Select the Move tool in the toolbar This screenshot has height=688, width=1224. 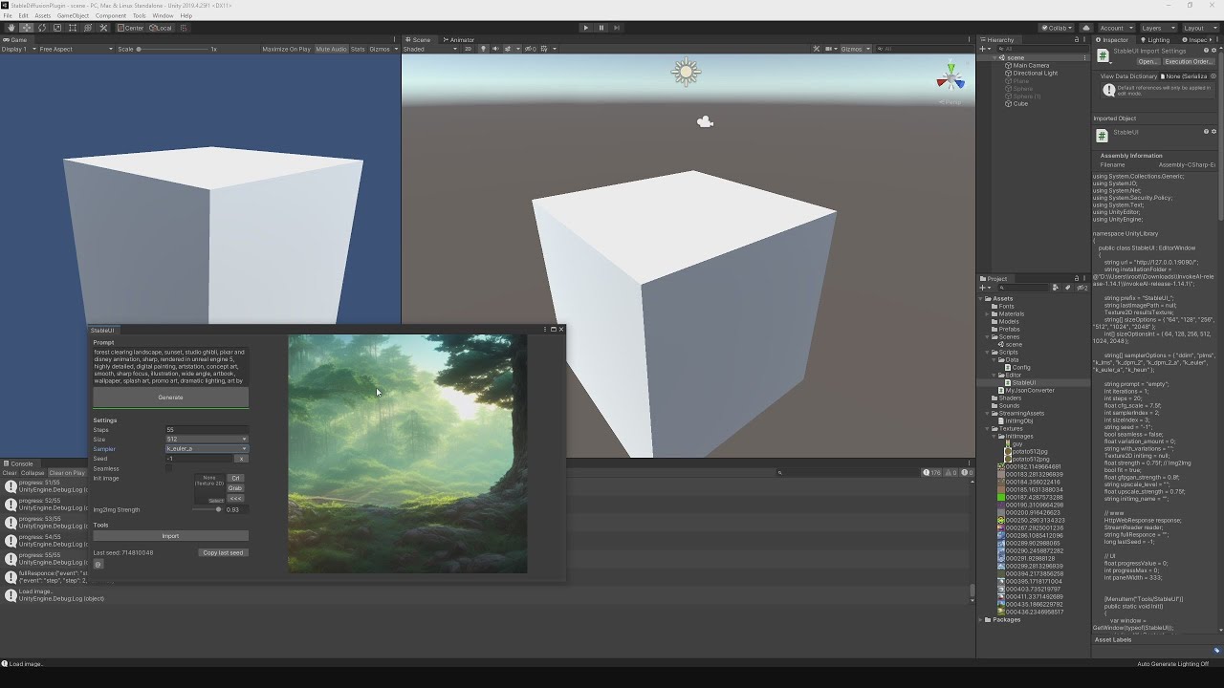(x=26, y=28)
